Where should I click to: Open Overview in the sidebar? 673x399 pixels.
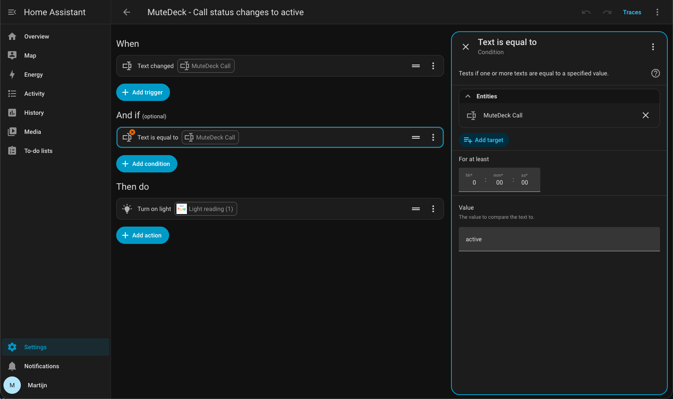(x=56, y=36)
